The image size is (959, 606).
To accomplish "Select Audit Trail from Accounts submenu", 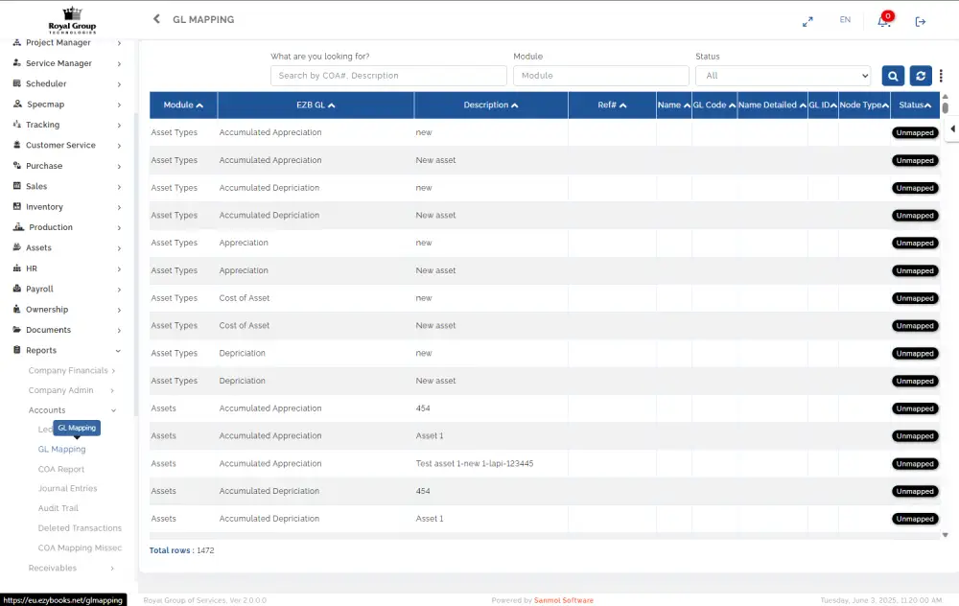I will (x=58, y=508).
